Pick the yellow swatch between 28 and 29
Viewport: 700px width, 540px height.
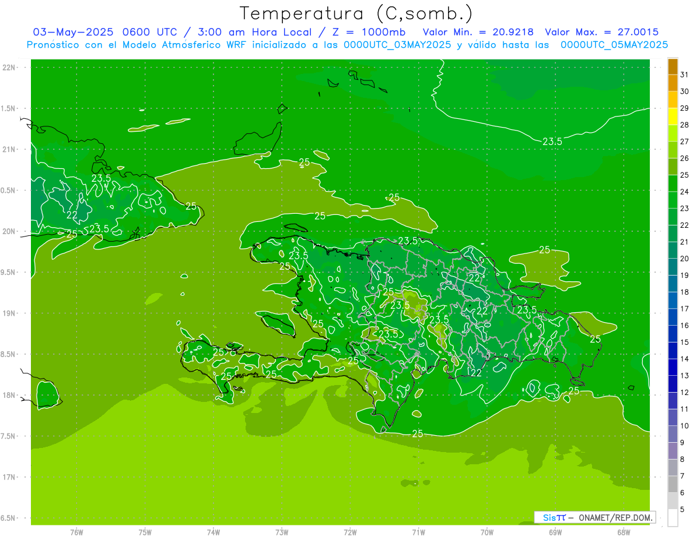pos(673,117)
